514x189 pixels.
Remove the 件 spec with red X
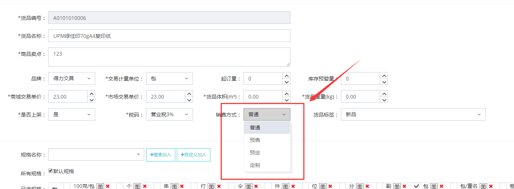[x=293, y=186]
